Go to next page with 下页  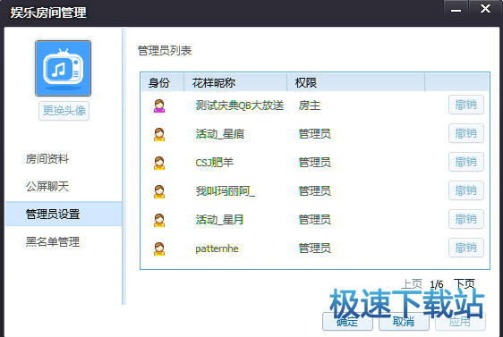pyautogui.click(x=465, y=283)
